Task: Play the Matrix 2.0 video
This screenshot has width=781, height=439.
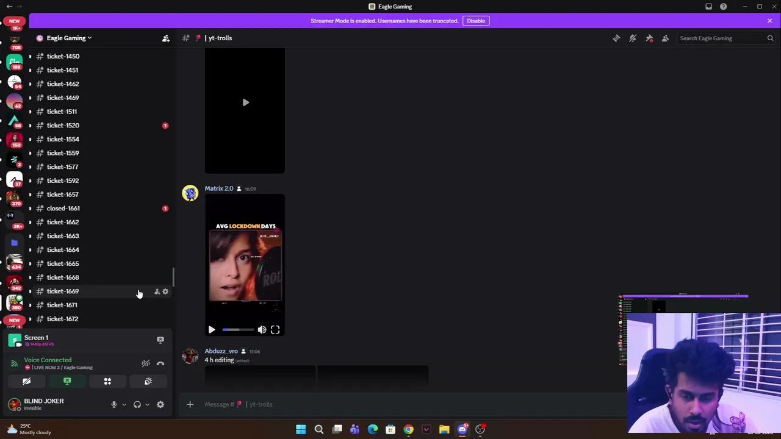Action: point(212,330)
